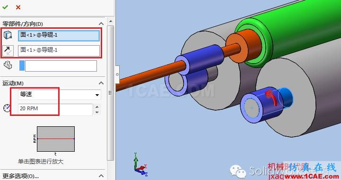Collapse the 零部件/方向(D) section
This screenshot has height=180, width=341.
tap(101, 24)
